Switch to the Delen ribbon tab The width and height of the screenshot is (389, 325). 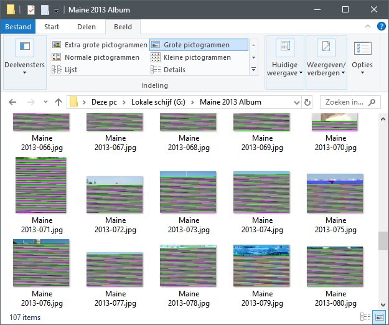coord(87,27)
